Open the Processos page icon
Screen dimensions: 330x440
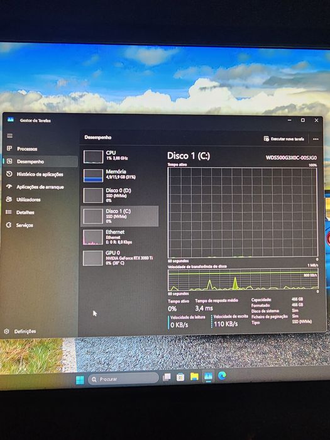9,148
